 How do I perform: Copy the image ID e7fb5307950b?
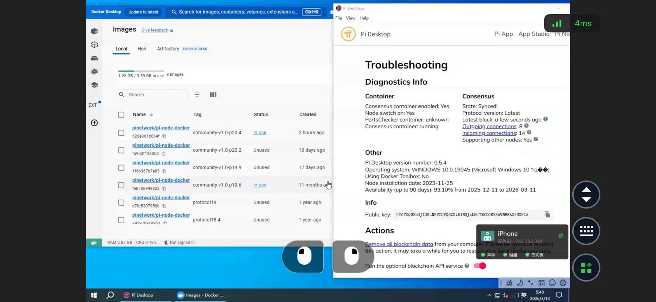(164, 206)
